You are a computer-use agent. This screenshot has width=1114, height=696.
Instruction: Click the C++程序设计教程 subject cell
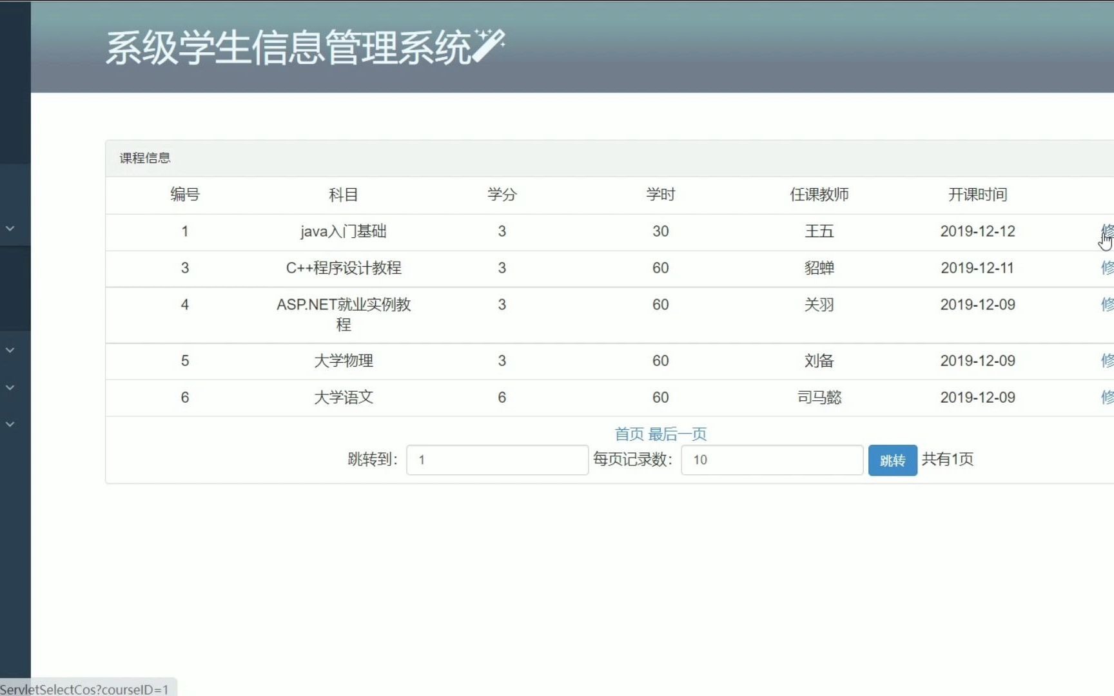(x=344, y=268)
